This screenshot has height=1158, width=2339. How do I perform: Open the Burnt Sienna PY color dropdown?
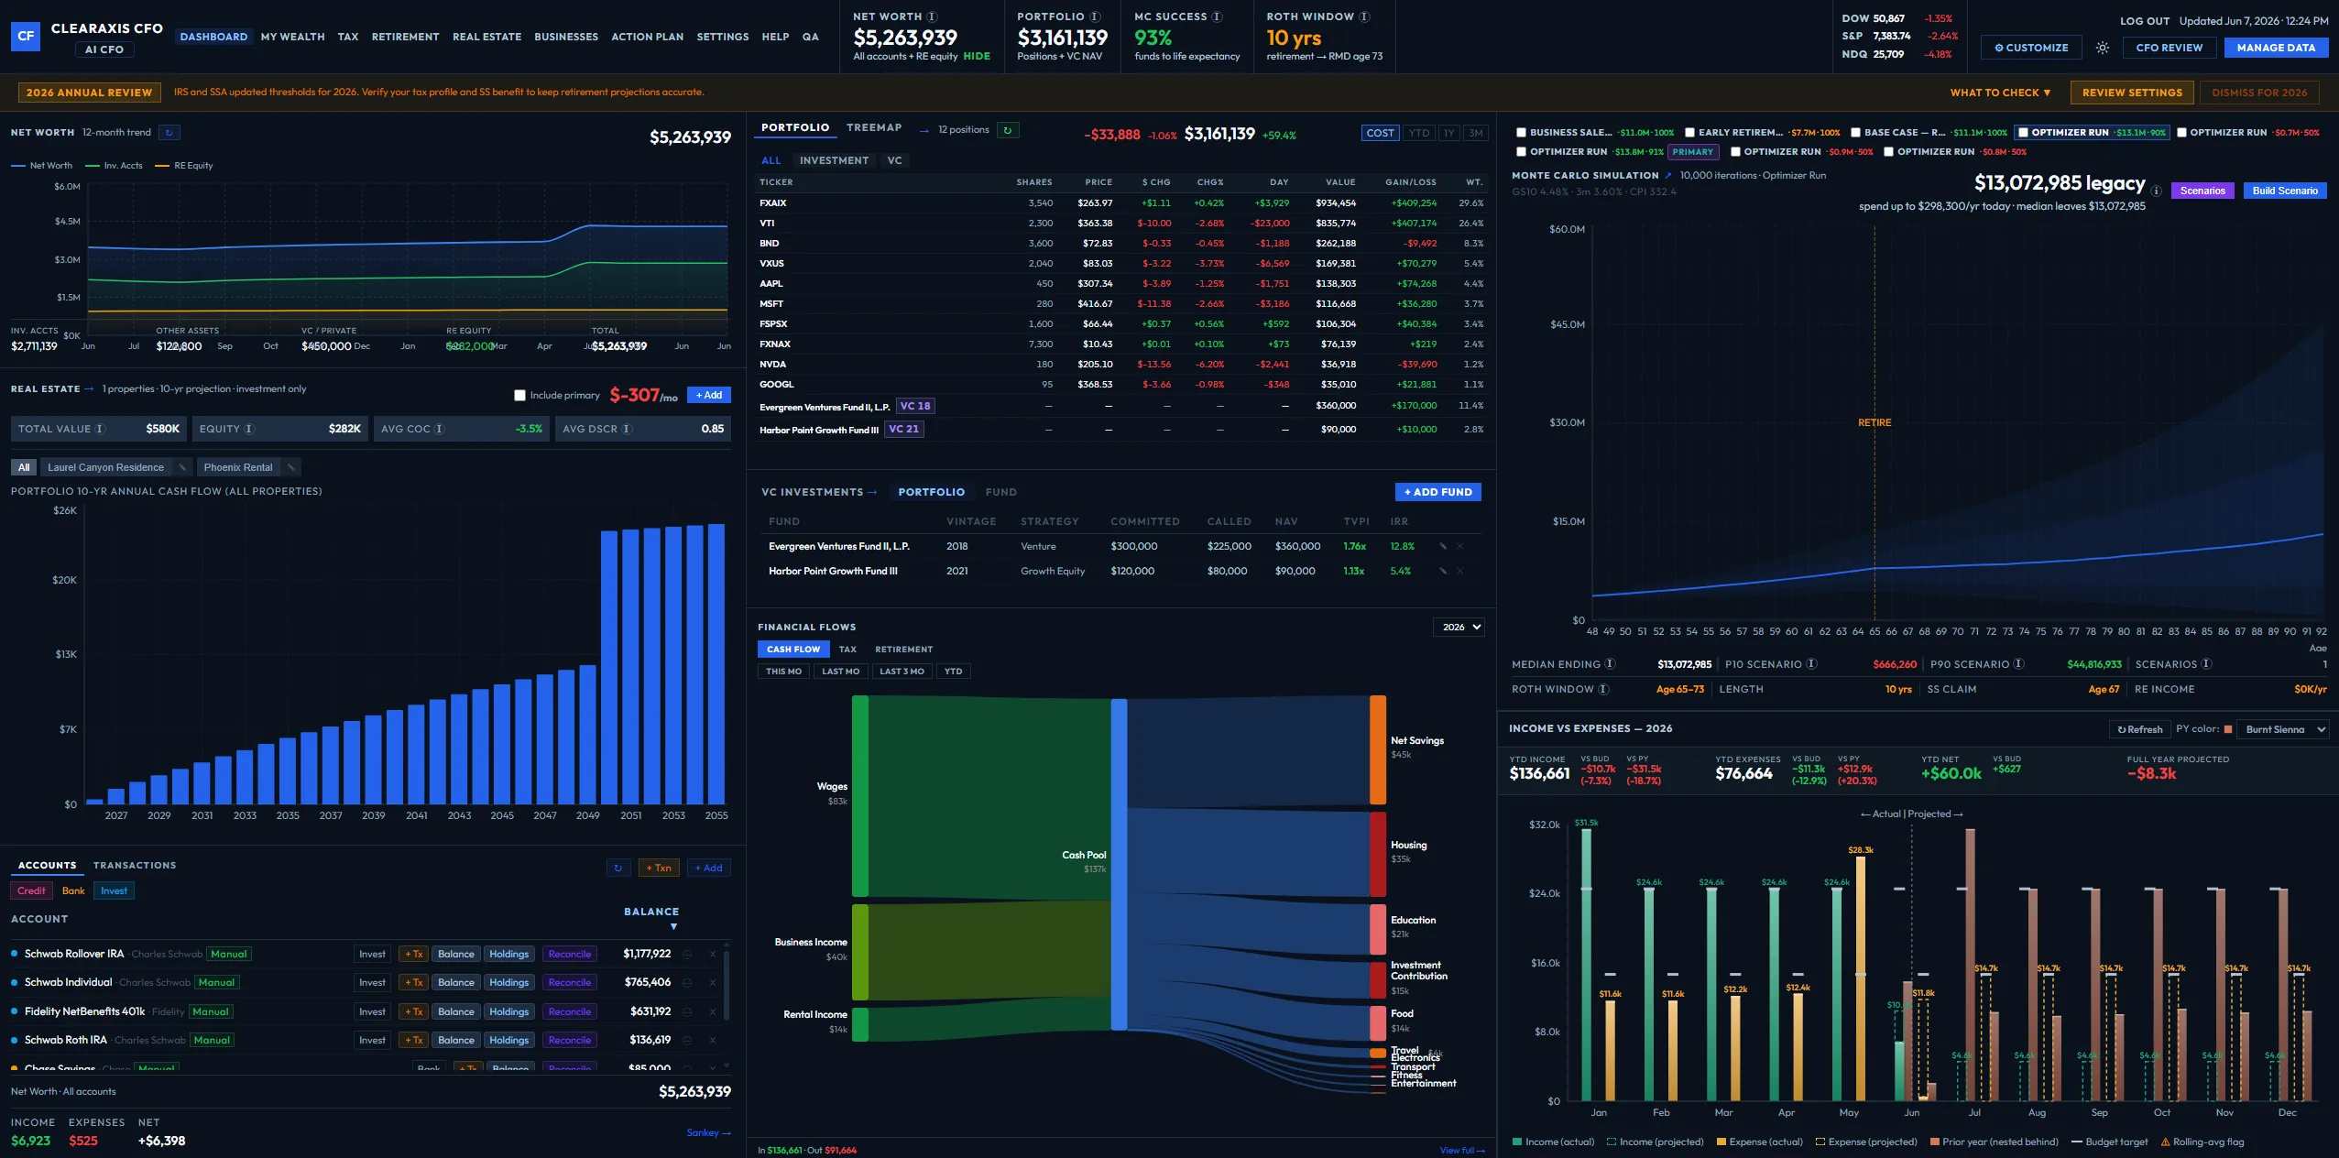[x=2282, y=729]
